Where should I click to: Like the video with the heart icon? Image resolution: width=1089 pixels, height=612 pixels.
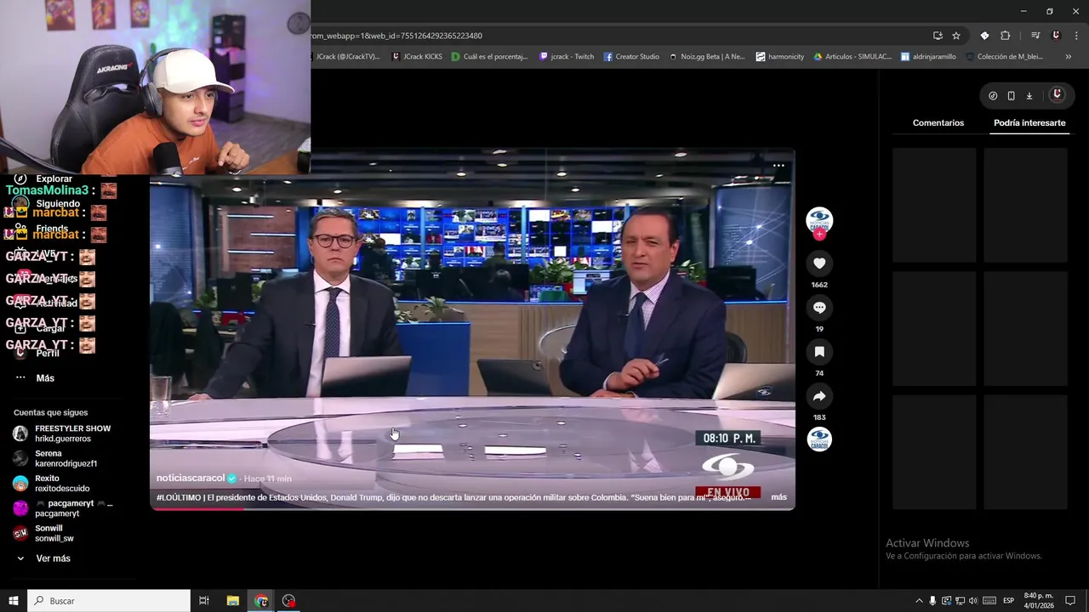tap(819, 263)
